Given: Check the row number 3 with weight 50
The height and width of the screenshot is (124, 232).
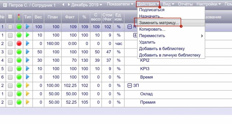Looking at the screenshot, I should click(10, 52).
